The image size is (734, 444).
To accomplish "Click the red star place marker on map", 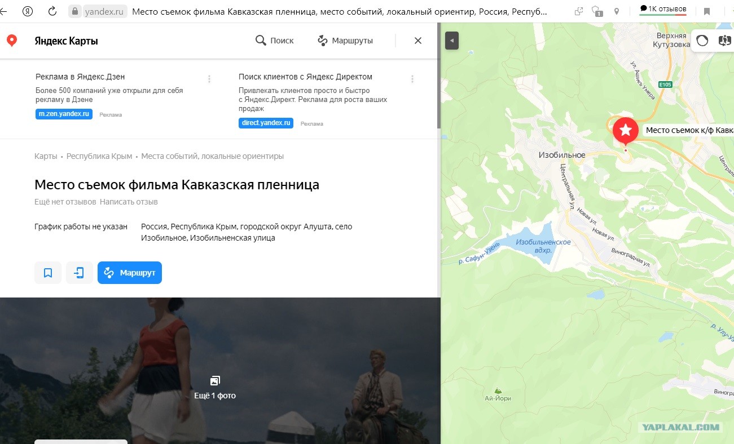I will click(x=625, y=131).
